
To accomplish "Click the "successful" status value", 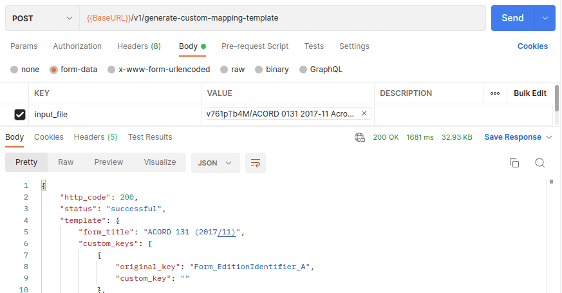I will 134,209.
